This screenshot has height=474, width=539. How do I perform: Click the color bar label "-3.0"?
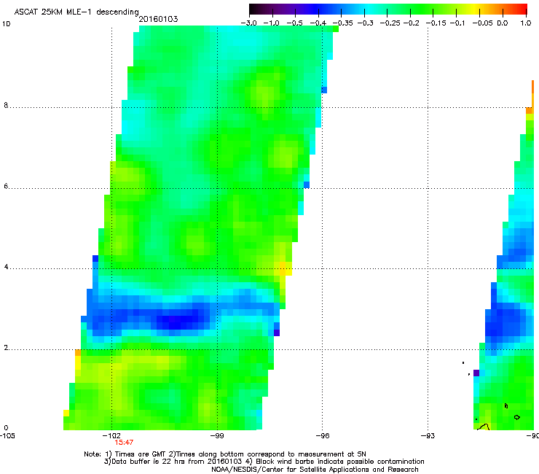pyautogui.click(x=248, y=23)
